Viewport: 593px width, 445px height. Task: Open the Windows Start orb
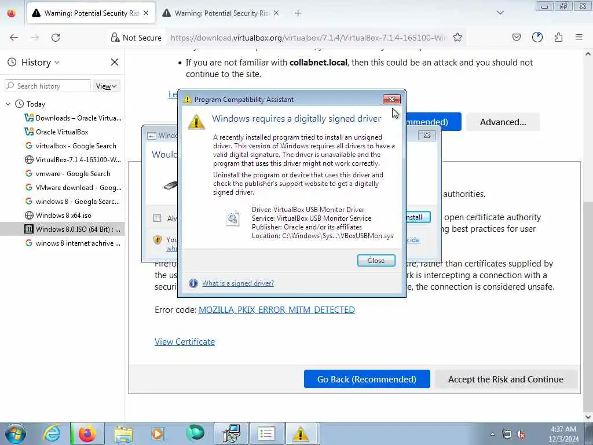point(16,433)
